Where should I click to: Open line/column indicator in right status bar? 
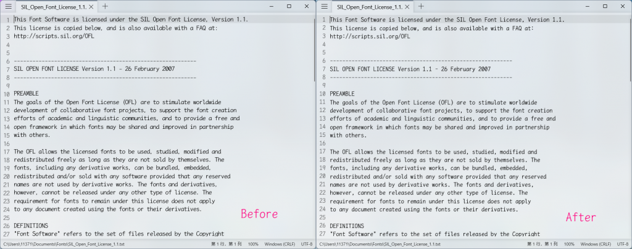pos(543,244)
